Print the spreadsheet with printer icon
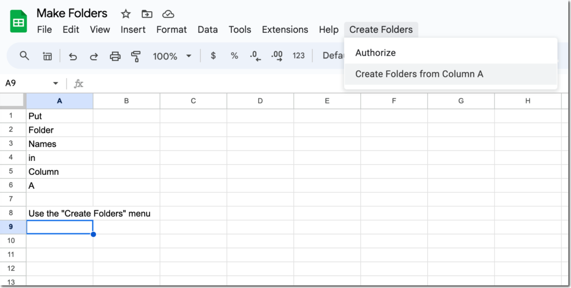This screenshot has height=288, width=571. click(115, 56)
